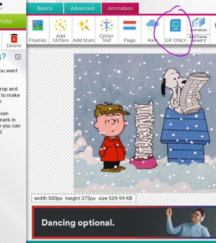The width and height of the screenshot is (216, 243).
Task: Click the GIF ONLY icon
Action: [175, 30]
